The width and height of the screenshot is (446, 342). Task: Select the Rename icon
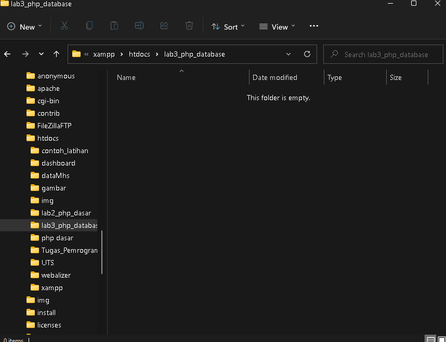click(x=139, y=26)
